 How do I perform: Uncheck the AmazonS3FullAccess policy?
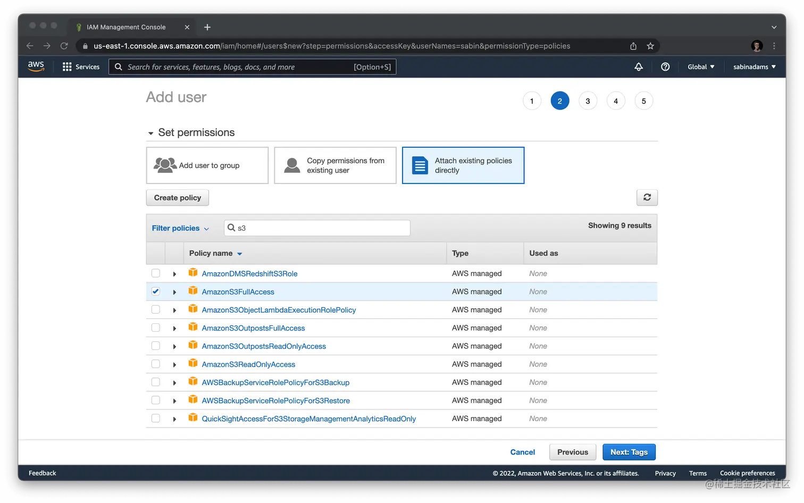155,291
